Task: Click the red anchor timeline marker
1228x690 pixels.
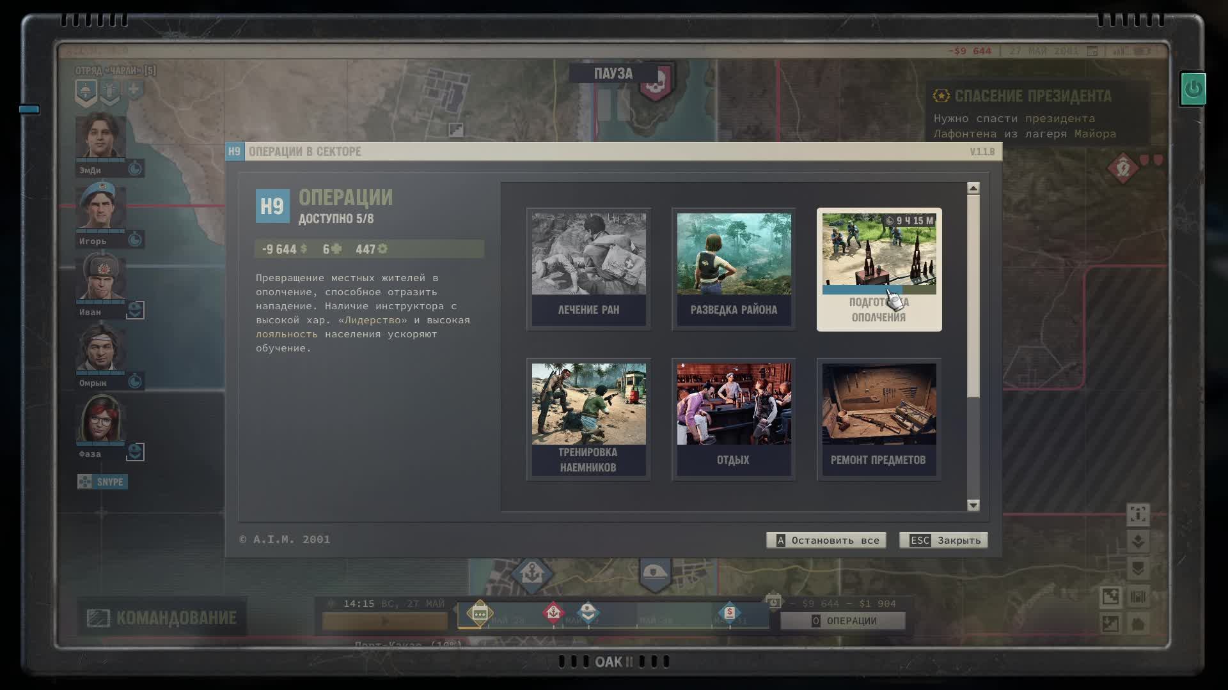Action: click(x=554, y=613)
